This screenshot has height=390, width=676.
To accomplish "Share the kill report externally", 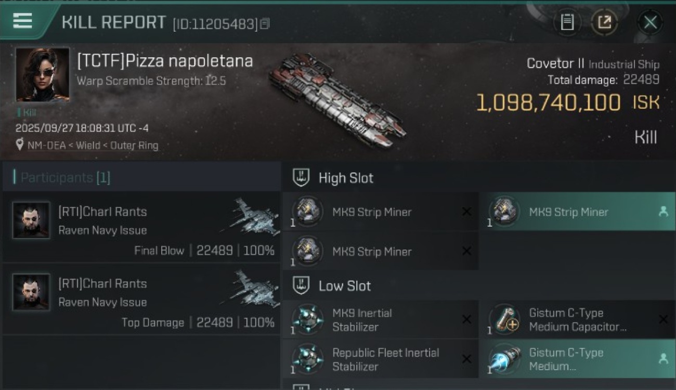I will [x=604, y=22].
